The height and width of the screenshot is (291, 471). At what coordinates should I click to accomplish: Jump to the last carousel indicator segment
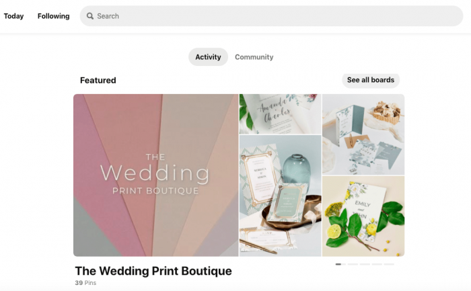click(389, 264)
